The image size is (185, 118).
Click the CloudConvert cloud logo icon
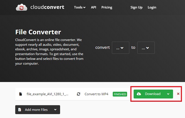click(22, 7)
